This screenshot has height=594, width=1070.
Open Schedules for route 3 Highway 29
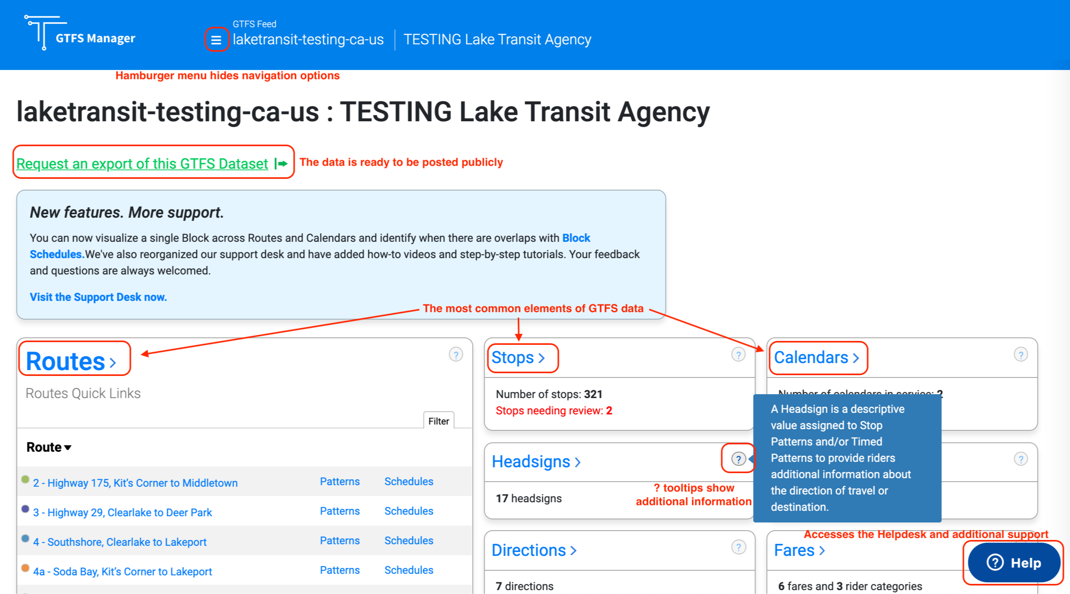(408, 511)
